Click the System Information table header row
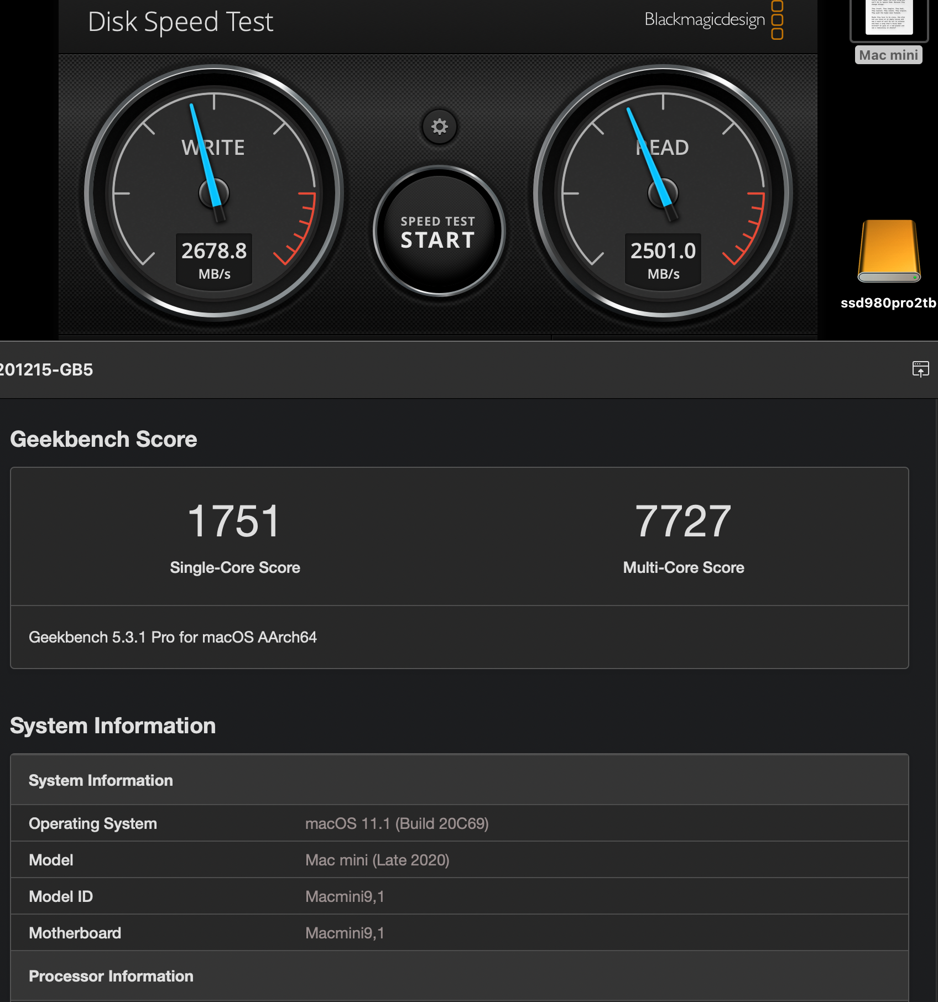Viewport: 938px width, 1002px height. (460, 780)
